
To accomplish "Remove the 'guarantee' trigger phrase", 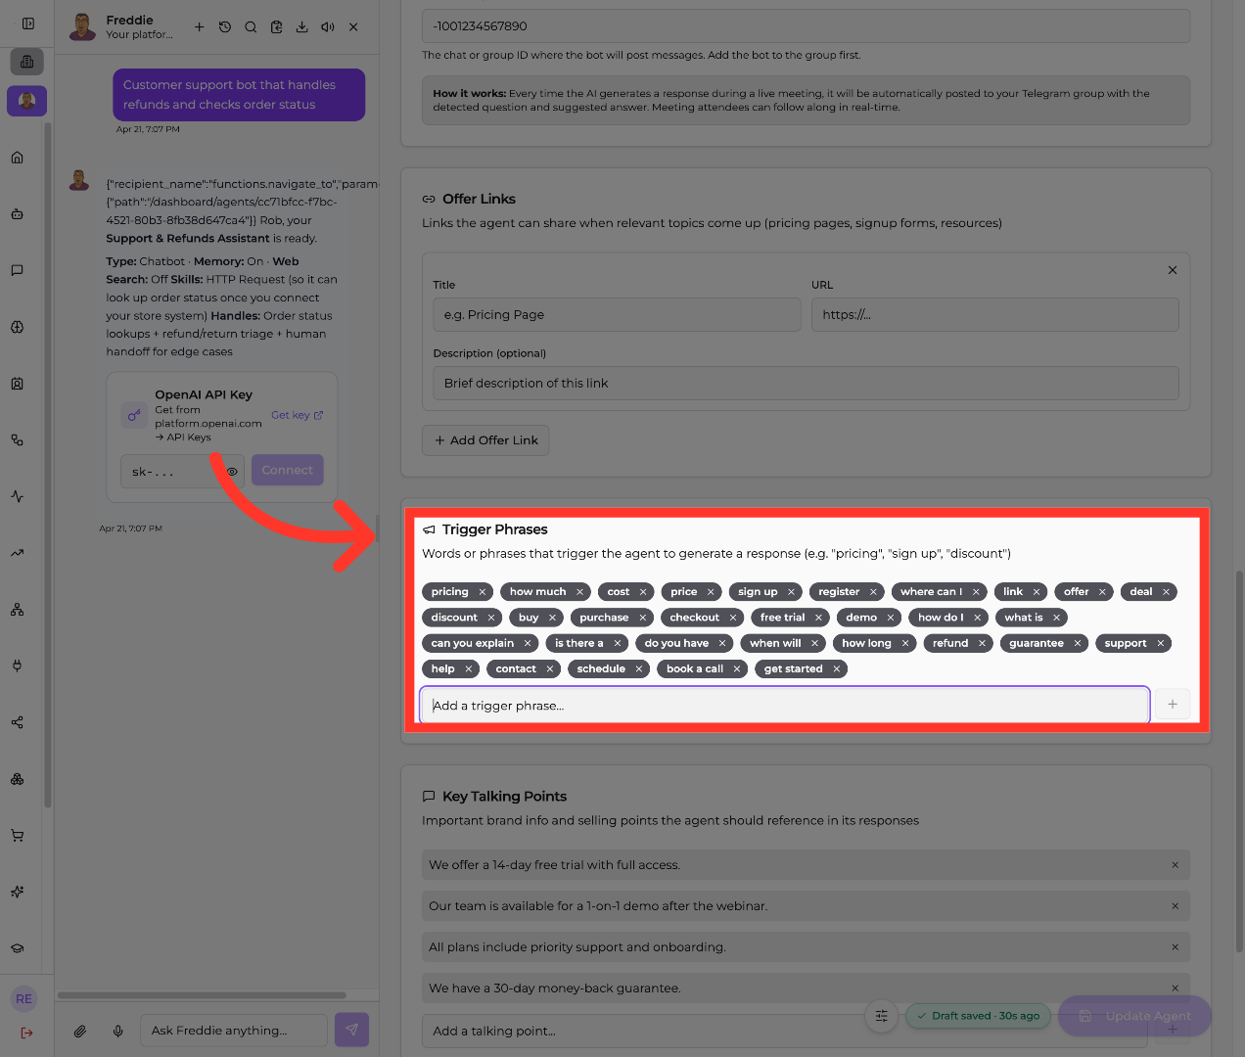I will [x=1078, y=643].
